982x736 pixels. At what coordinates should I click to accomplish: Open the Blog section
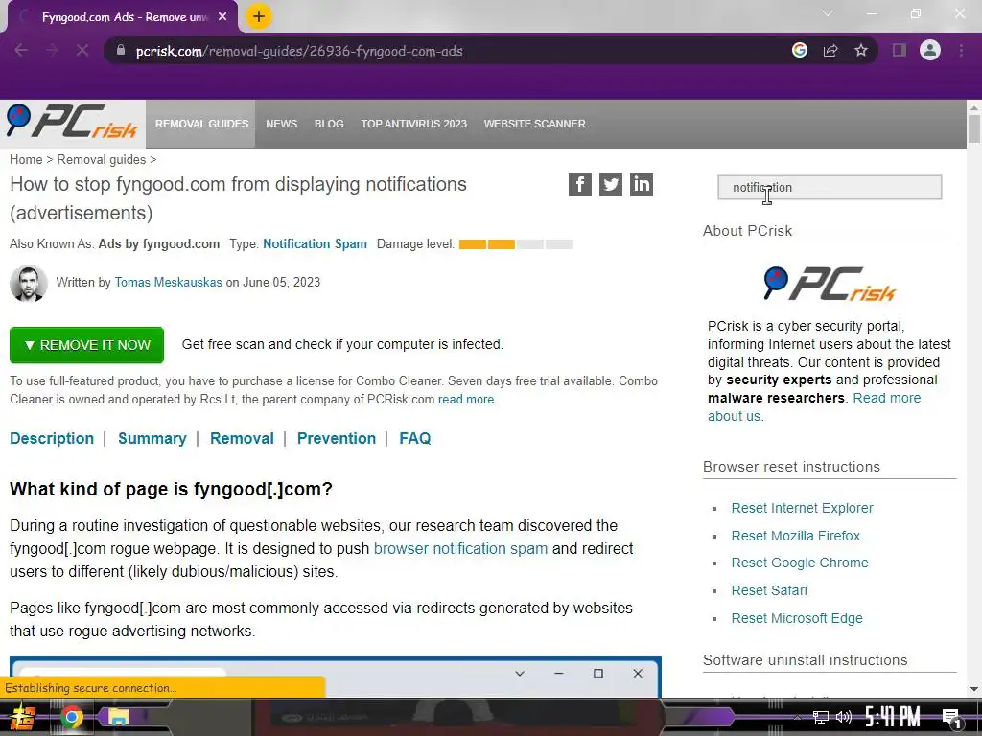point(329,124)
